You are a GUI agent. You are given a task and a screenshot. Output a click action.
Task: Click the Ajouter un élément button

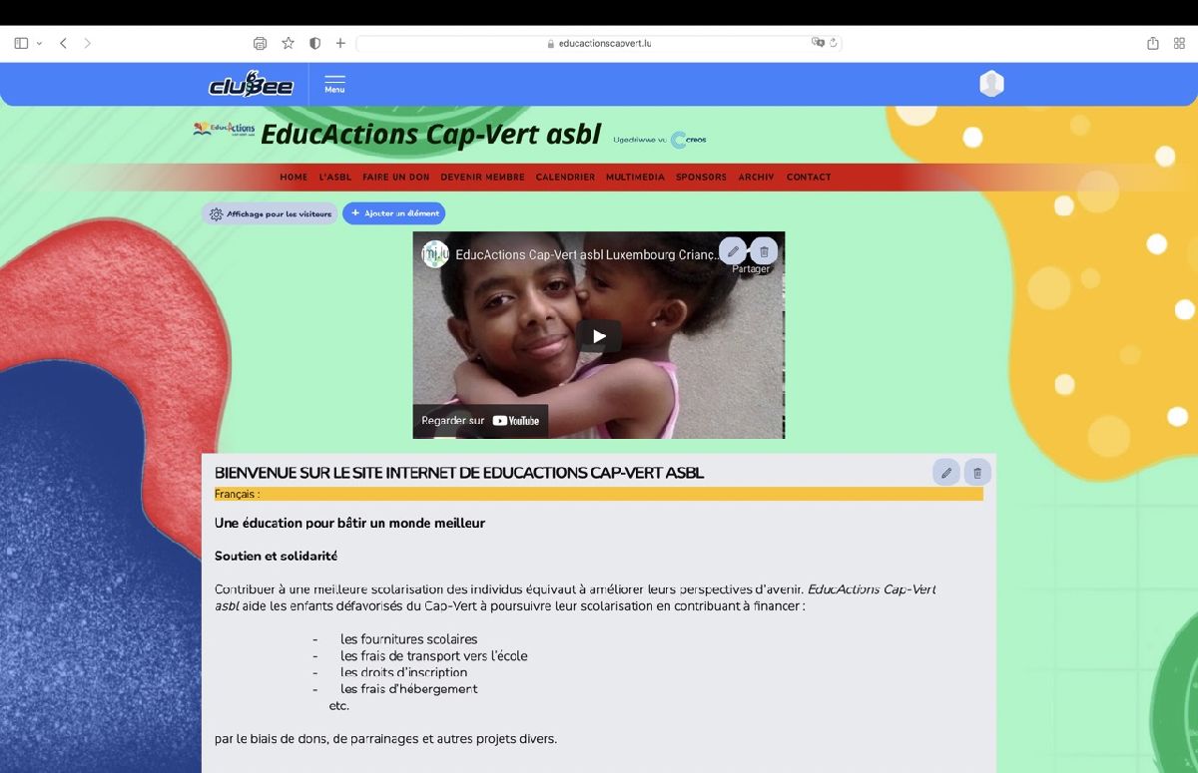[x=393, y=213]
